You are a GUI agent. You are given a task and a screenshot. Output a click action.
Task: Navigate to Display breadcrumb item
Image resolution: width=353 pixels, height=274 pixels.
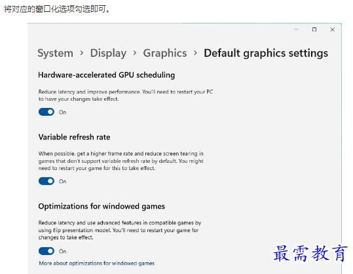tap(108, 54)
